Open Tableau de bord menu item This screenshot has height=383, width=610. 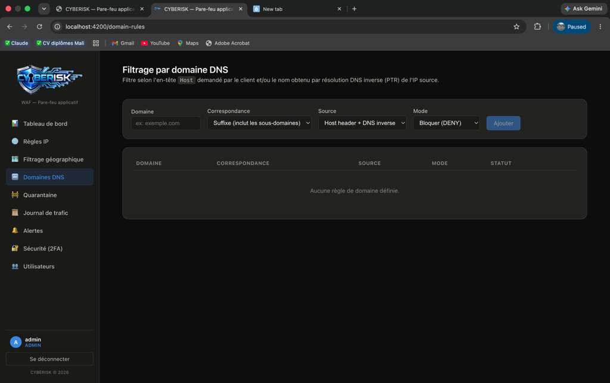pyautogui.click(x=49, y=124)
